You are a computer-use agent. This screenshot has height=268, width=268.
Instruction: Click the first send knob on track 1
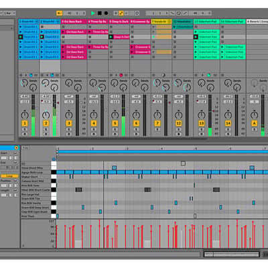click(24, 83)
